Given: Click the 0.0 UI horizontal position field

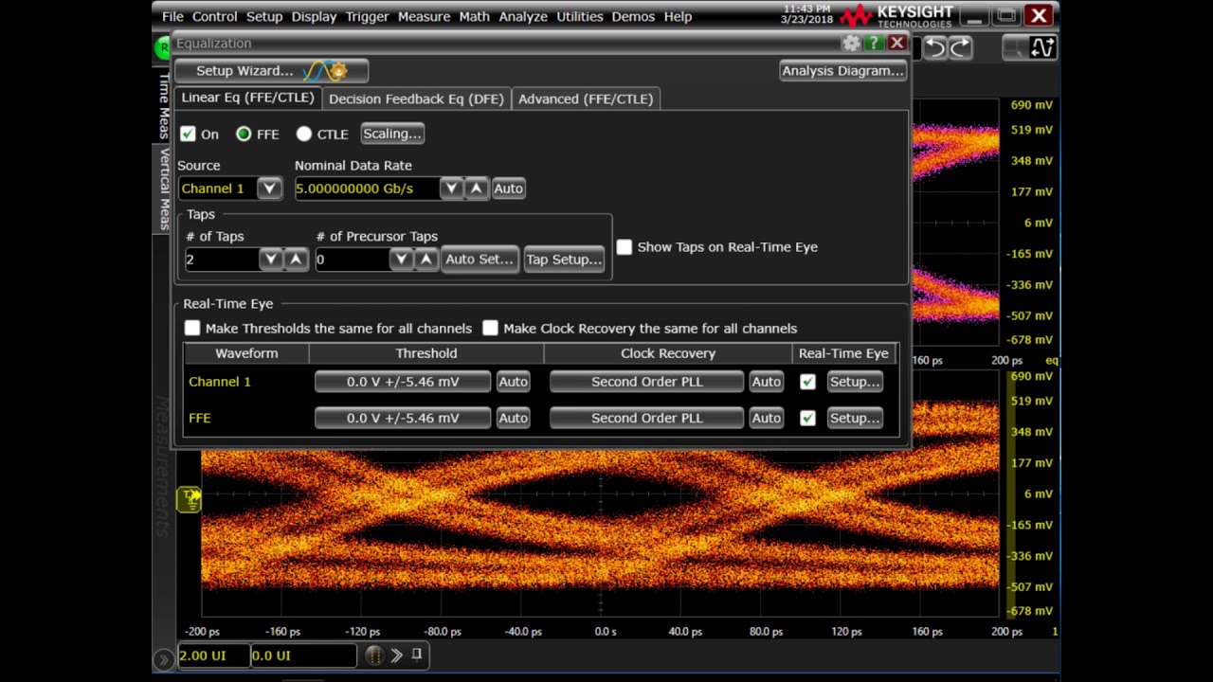Looking at the screenshot, I should [x=303, y=655].
